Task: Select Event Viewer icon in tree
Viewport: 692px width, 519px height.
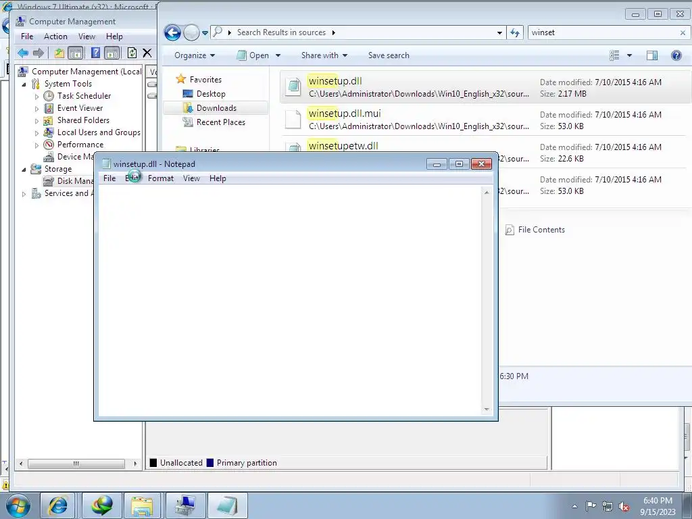Action: coord(49,108)
